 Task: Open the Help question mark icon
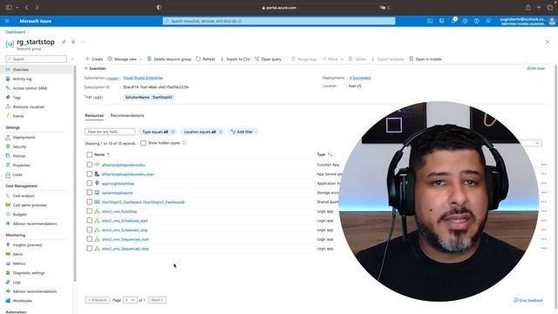(477, 21)
